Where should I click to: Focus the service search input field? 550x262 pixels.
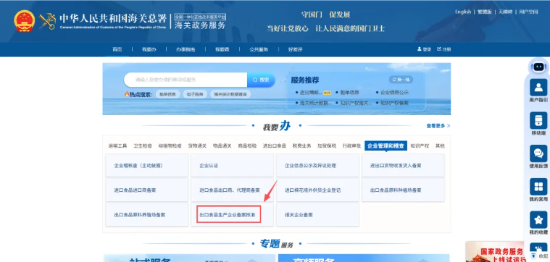click(186, 80)
